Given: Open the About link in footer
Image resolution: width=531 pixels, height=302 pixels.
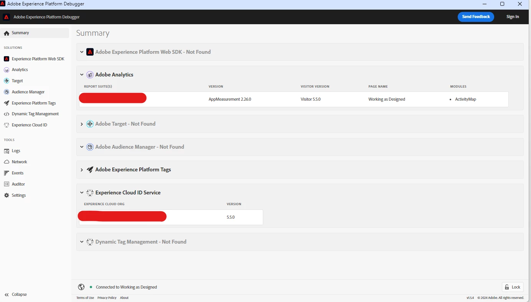Looking at the screenshot, I should coord(124,298).
